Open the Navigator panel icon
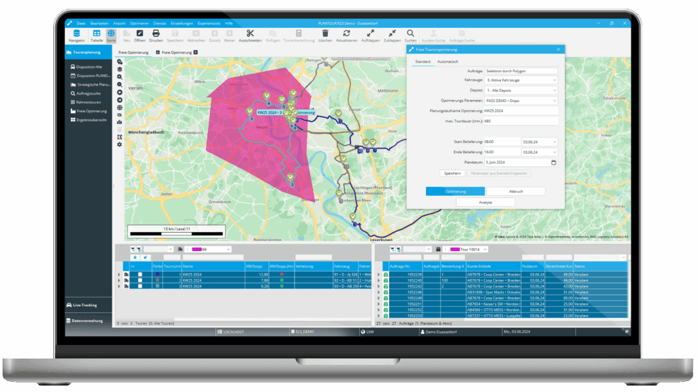Screen dimensions: 698x392 click(76, 33)
